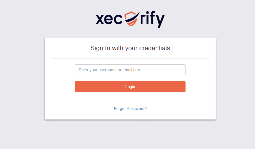This screenshot has height=149, width=255.
Task: Click the word "Forgot" in the link
Action: (120, 109)
